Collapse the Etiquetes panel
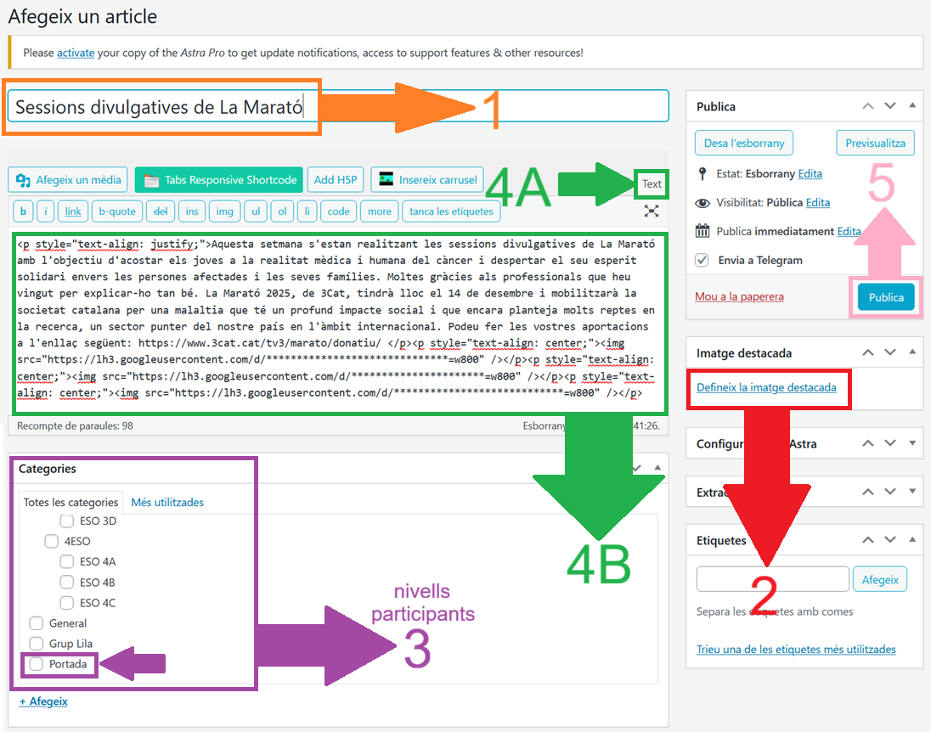This screenshot has height=732, width=931. (x=912, y=540)
